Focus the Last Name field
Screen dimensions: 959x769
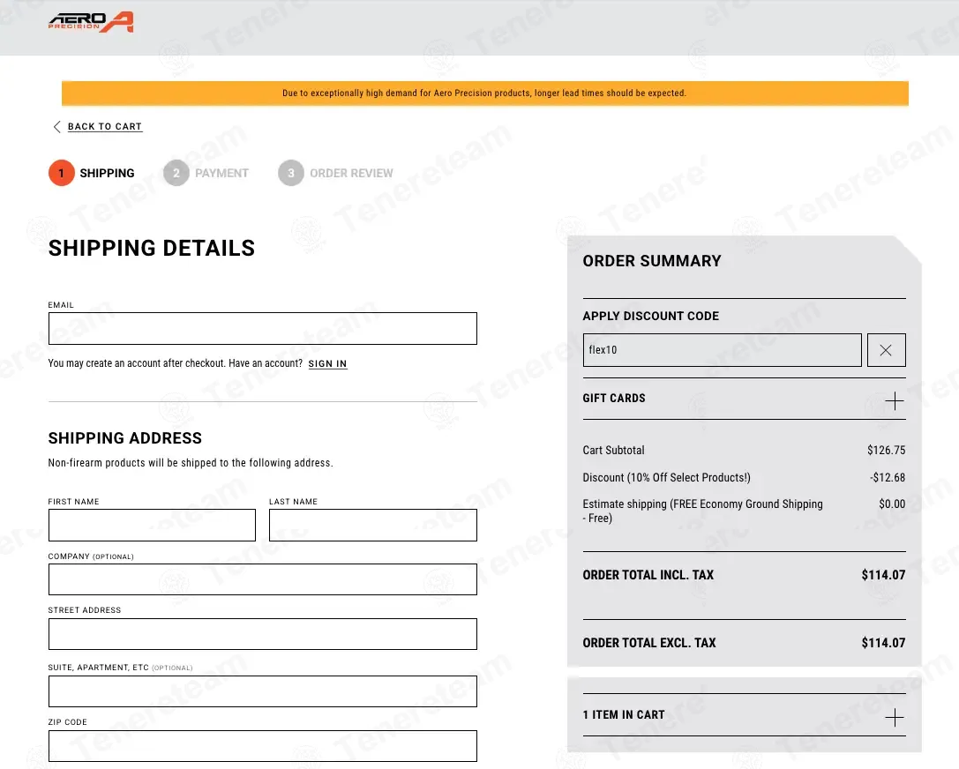(372, 526)
